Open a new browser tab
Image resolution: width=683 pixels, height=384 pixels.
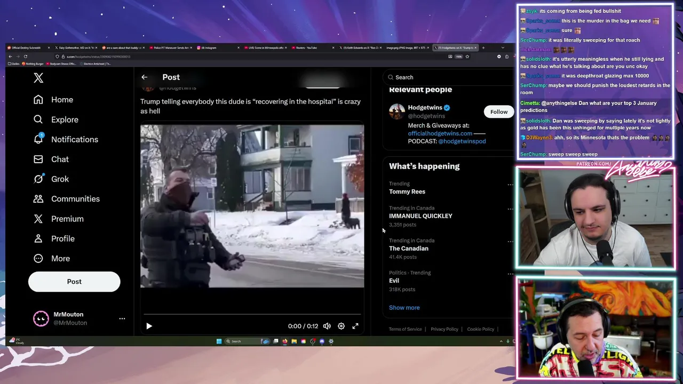[x=483, y=48]
